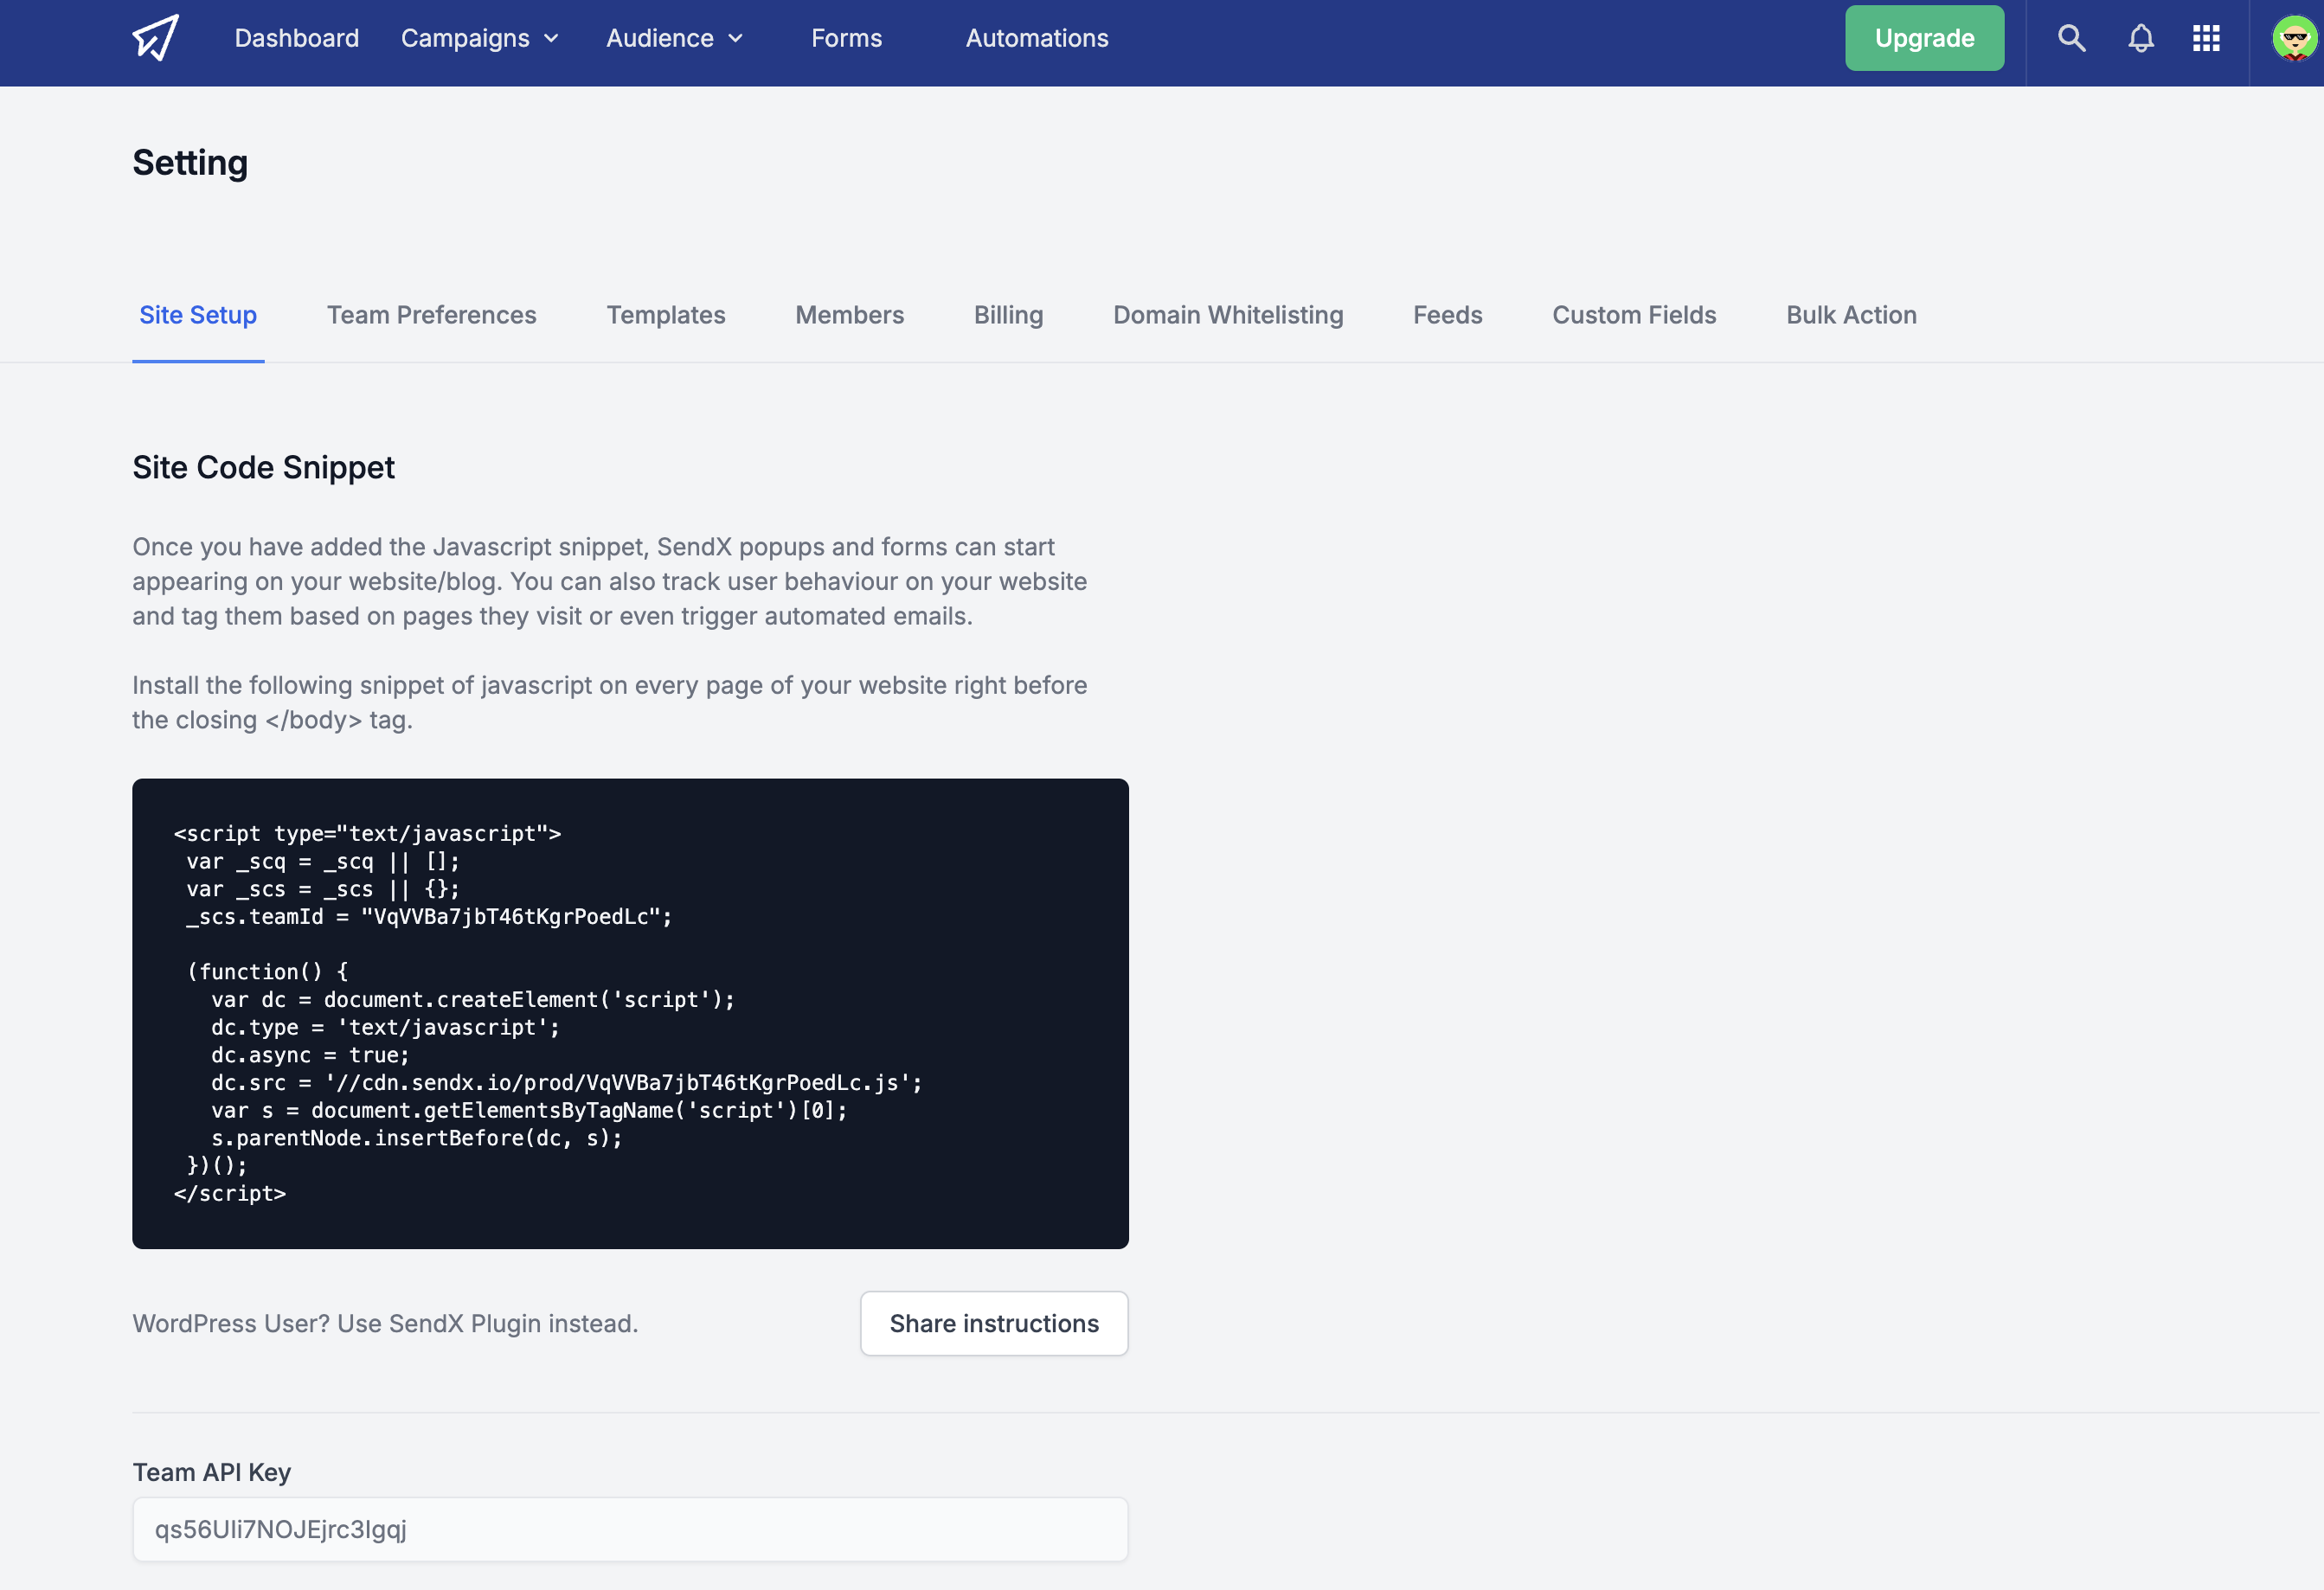Open the Feeds tab

(1447, 315)
